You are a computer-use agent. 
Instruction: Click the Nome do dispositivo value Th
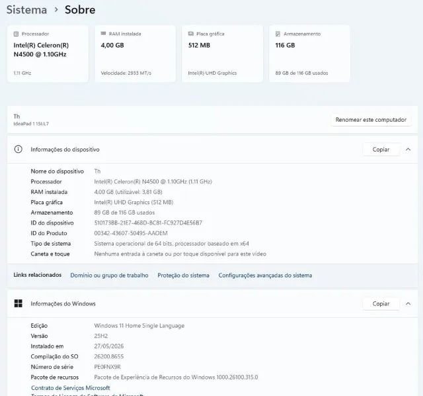97,171
